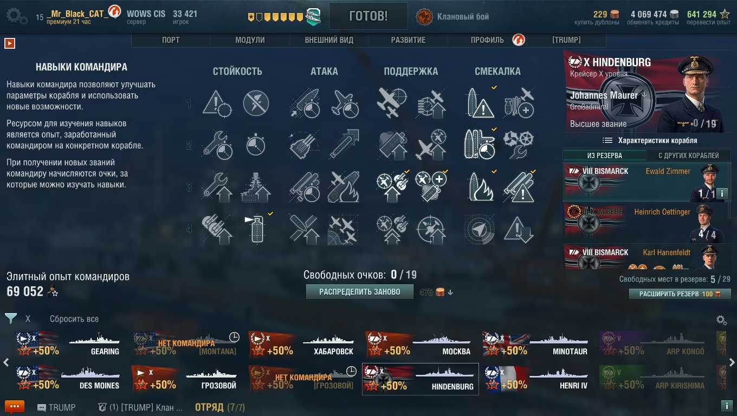Expand the doubloon cost arrow next to redistribute
The height and width of the screenshot is (416, 737).
click(450, 292)
